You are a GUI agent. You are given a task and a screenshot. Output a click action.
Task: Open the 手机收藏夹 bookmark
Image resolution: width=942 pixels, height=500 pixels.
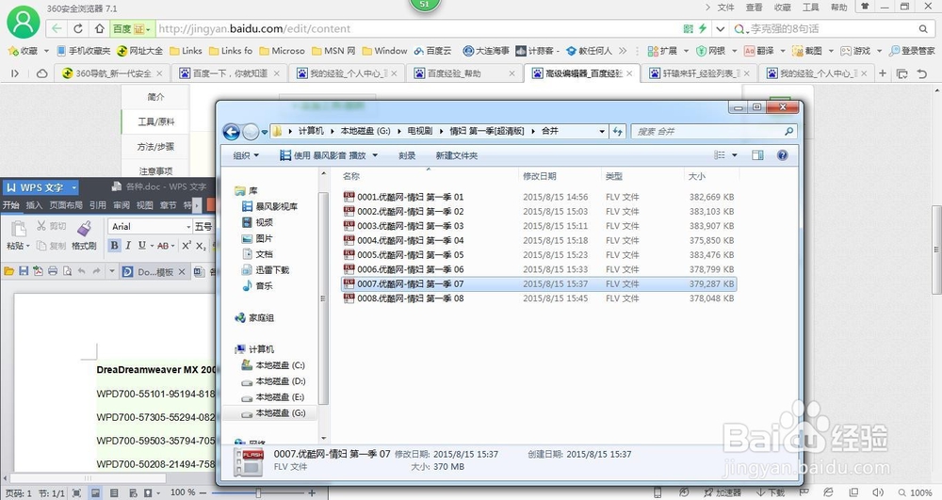tap(84, 51)
